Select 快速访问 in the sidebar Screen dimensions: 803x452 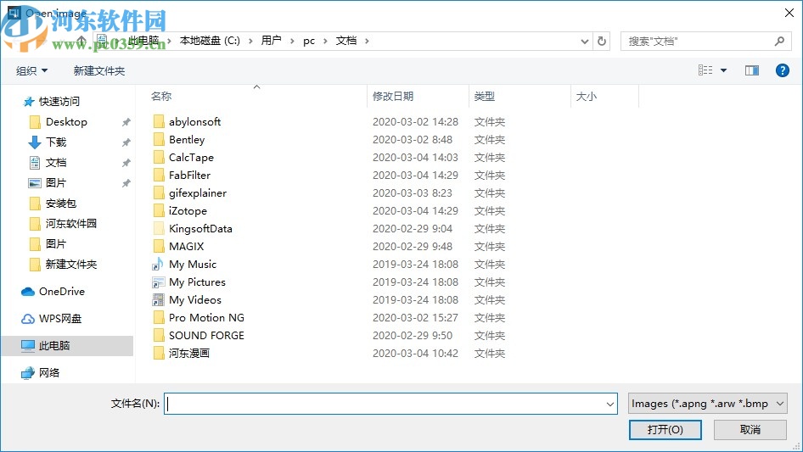point(59,102)
